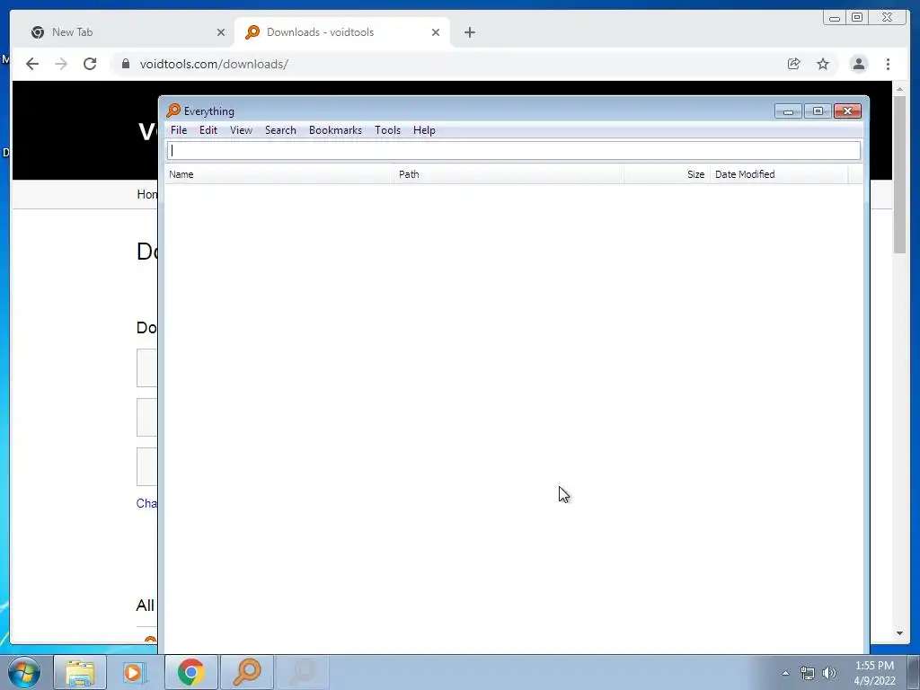Screen dimensions: 920x690
Task: Bookmark this page with the star icon
Action: (x=823, y=64)
